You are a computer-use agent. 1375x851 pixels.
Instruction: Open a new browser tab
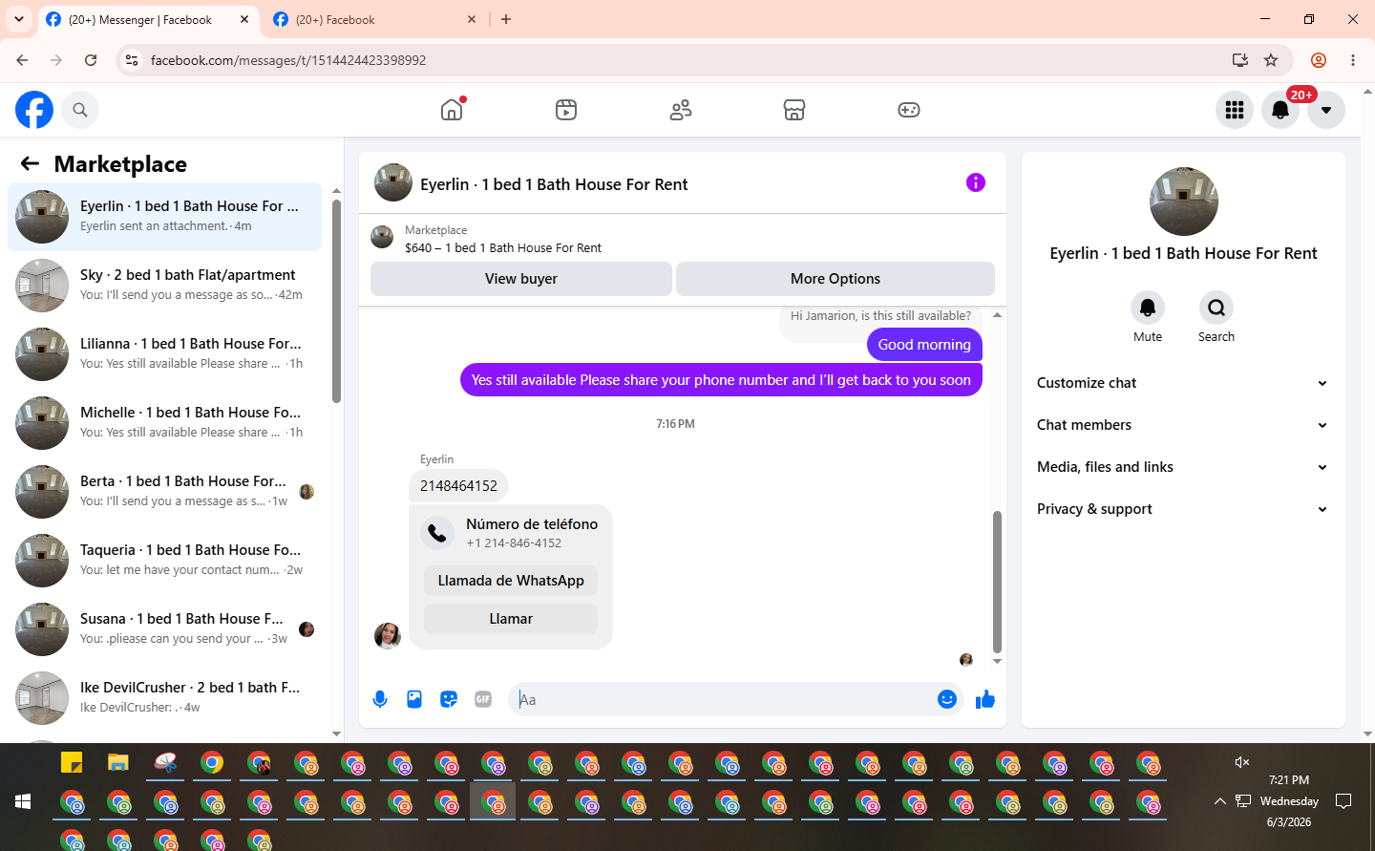[506, 19]
